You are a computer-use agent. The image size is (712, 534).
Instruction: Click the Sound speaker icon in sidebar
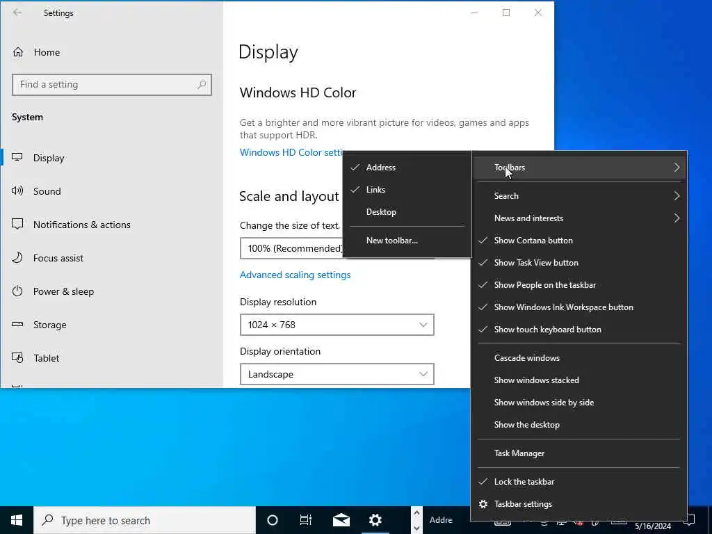(17, 191)
